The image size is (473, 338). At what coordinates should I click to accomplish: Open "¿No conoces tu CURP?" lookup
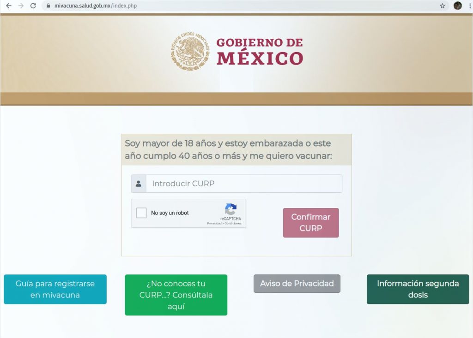click(x=176, y=295)
